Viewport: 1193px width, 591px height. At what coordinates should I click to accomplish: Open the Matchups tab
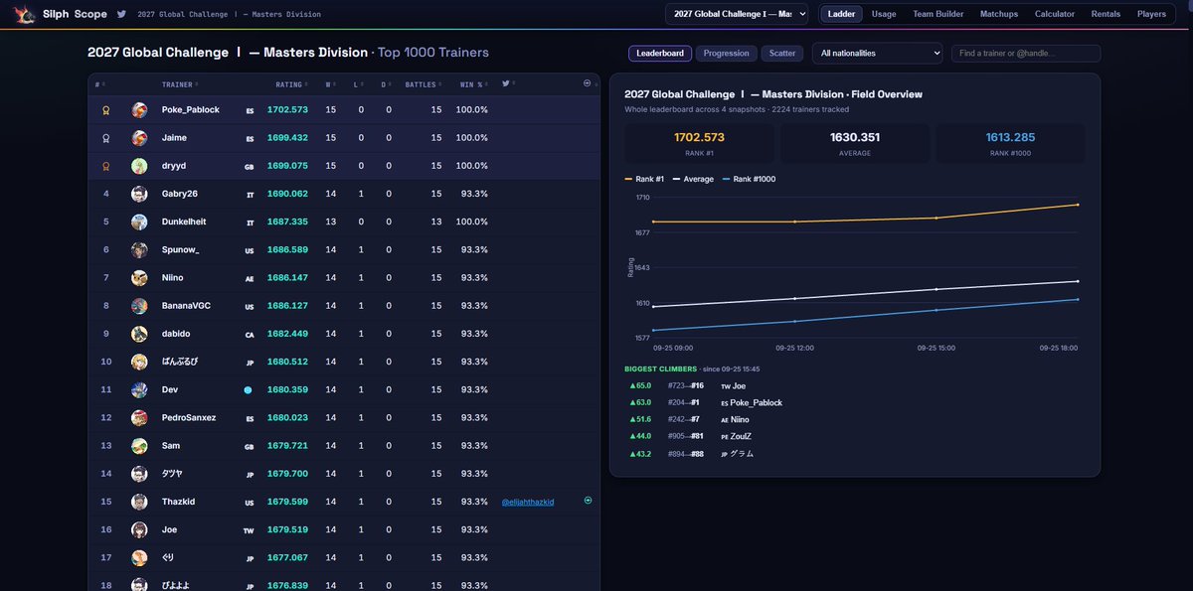tap(999, 14)
